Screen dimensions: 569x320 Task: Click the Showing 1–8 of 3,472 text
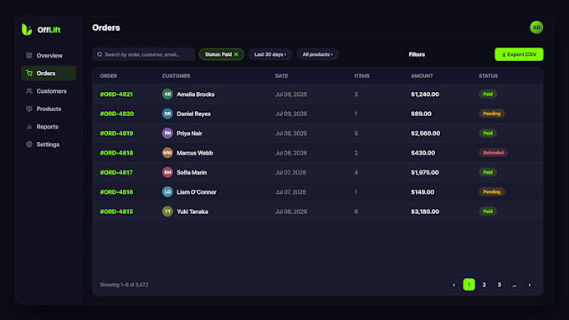(124, 285)
